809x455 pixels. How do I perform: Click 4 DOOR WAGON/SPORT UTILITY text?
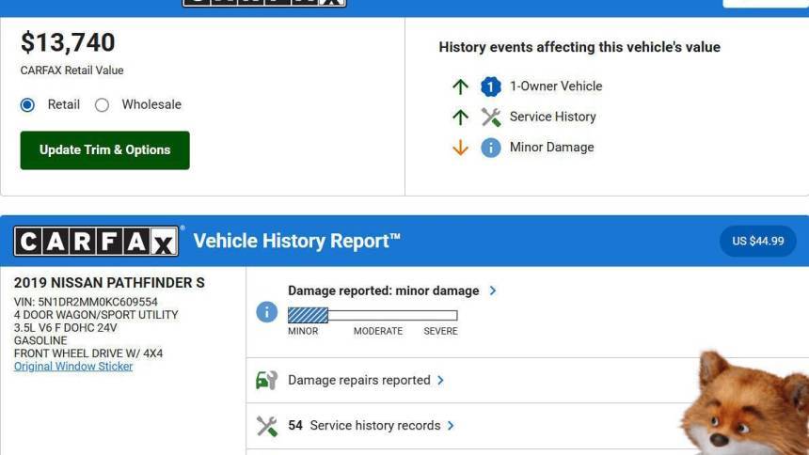pos(96,315)
